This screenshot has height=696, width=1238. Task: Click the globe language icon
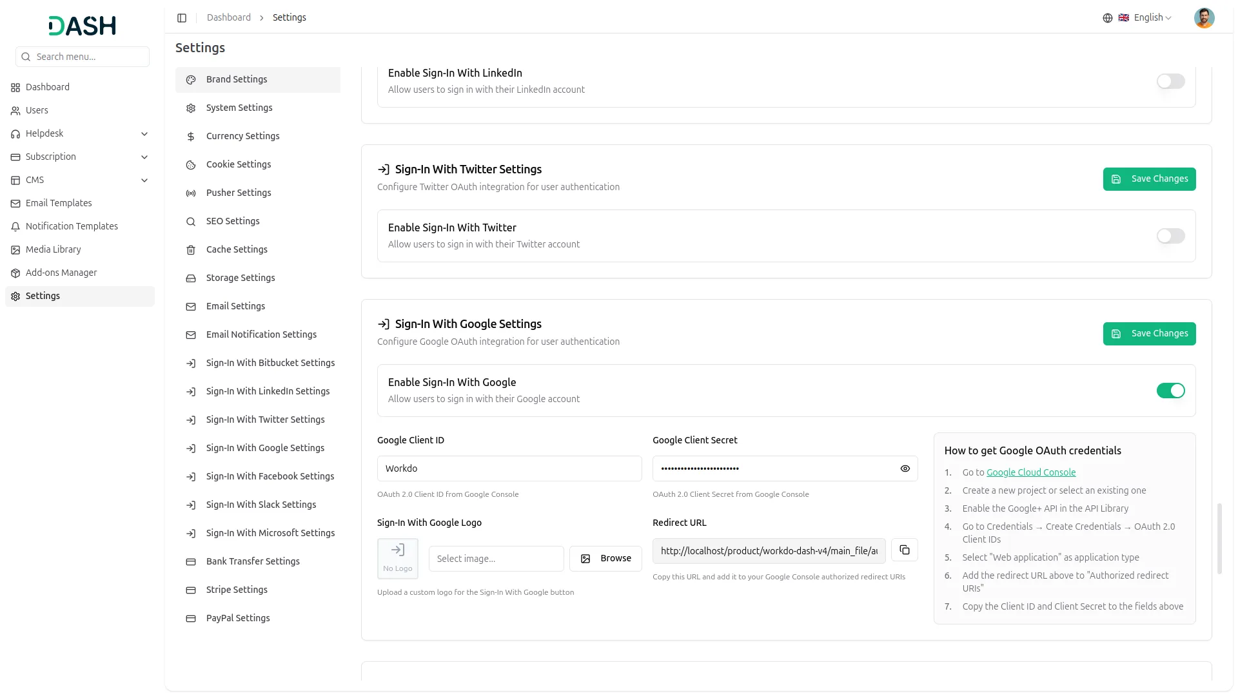pos(1108,18)
